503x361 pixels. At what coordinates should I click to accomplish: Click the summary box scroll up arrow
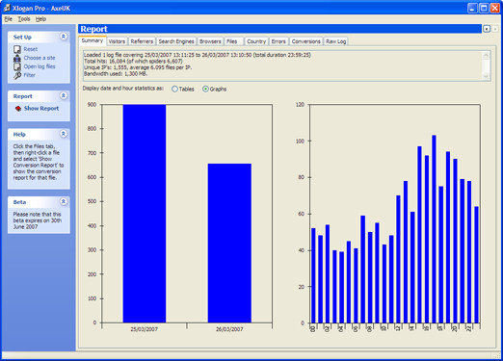[486, 55]
